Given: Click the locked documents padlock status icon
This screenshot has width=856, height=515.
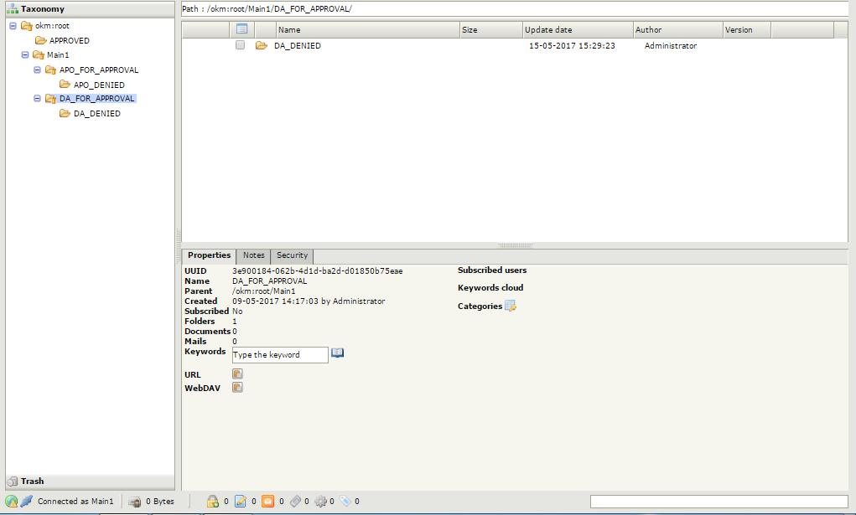Looking at the screenshot, I should point(213,502).
